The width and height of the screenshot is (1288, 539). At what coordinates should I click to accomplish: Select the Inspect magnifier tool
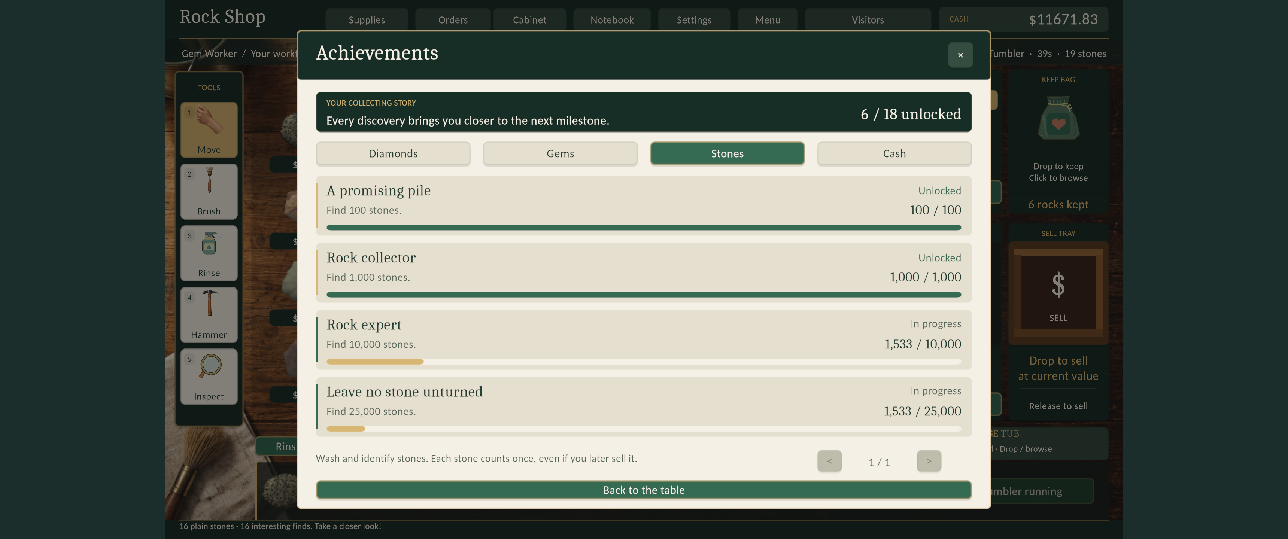click(209, 376)
